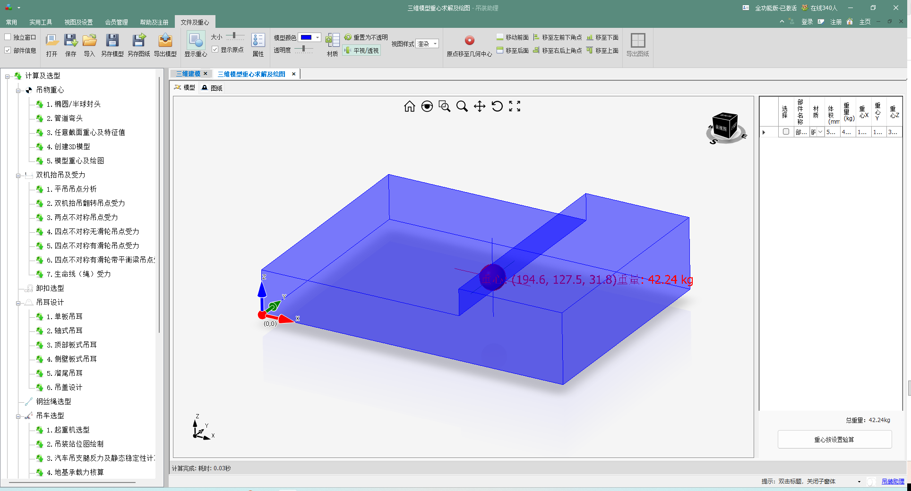Click the fullscreen fit icon in viewport
The height and width of the screenshot is (491, 911).
[x=515, y=107]
